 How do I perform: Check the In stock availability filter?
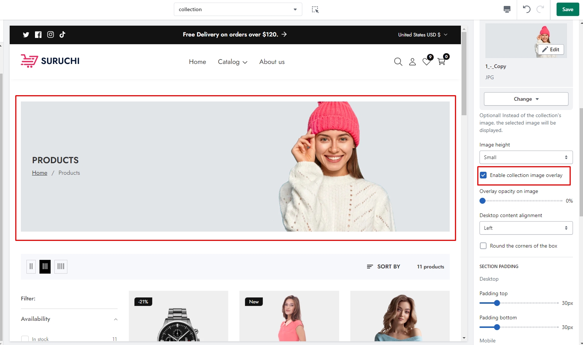25,339
